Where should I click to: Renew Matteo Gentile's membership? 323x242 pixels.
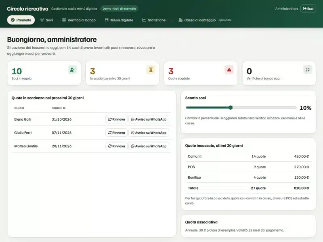116,146
